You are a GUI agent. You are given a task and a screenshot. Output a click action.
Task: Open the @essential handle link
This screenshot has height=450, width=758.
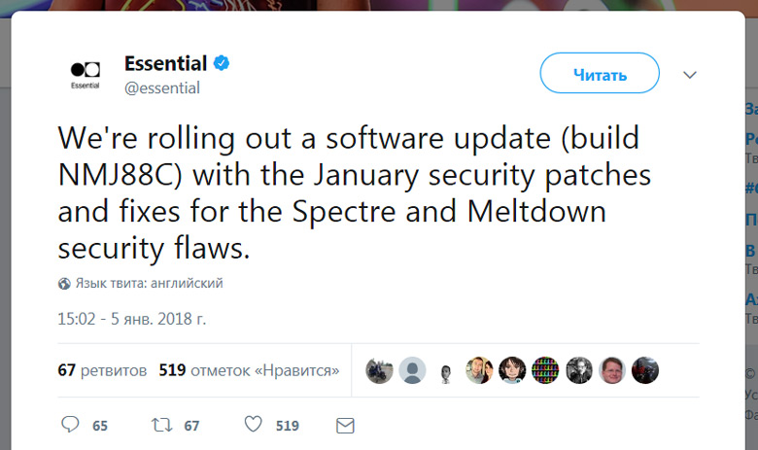click(162, 88)
